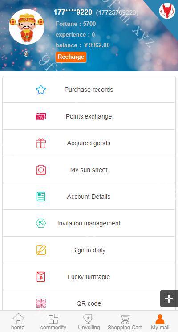Screen dimensions: 178x332
Task: Open the pink QR code icon
Action: pyautogui.click(x=41, y=303)
